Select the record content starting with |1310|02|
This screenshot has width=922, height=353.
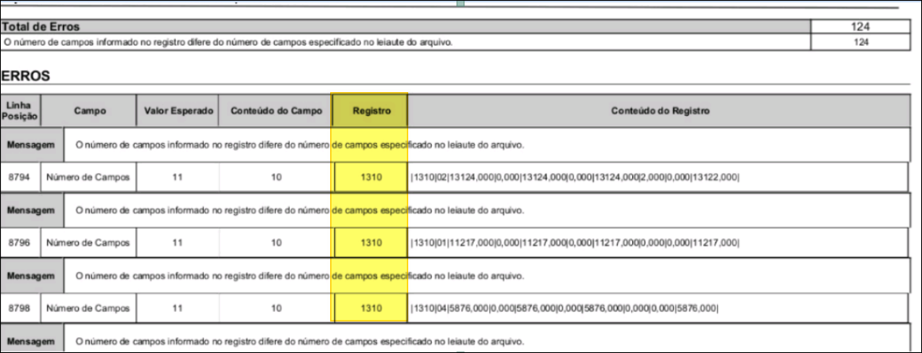click(575, 178)
